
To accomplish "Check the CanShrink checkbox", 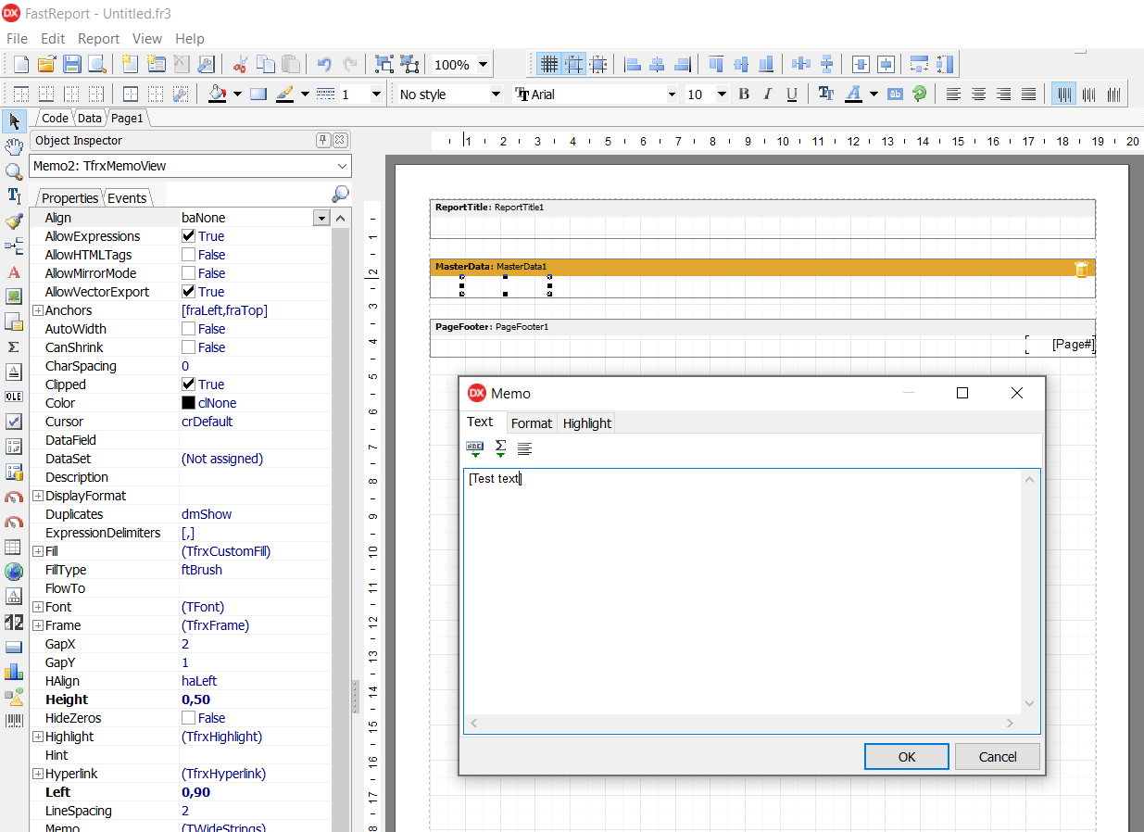I will pos(188,347).
